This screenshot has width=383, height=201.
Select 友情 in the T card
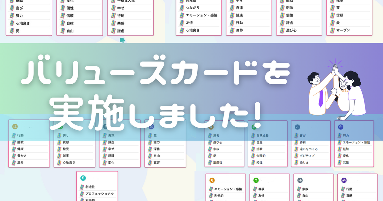tap(261, 196)
